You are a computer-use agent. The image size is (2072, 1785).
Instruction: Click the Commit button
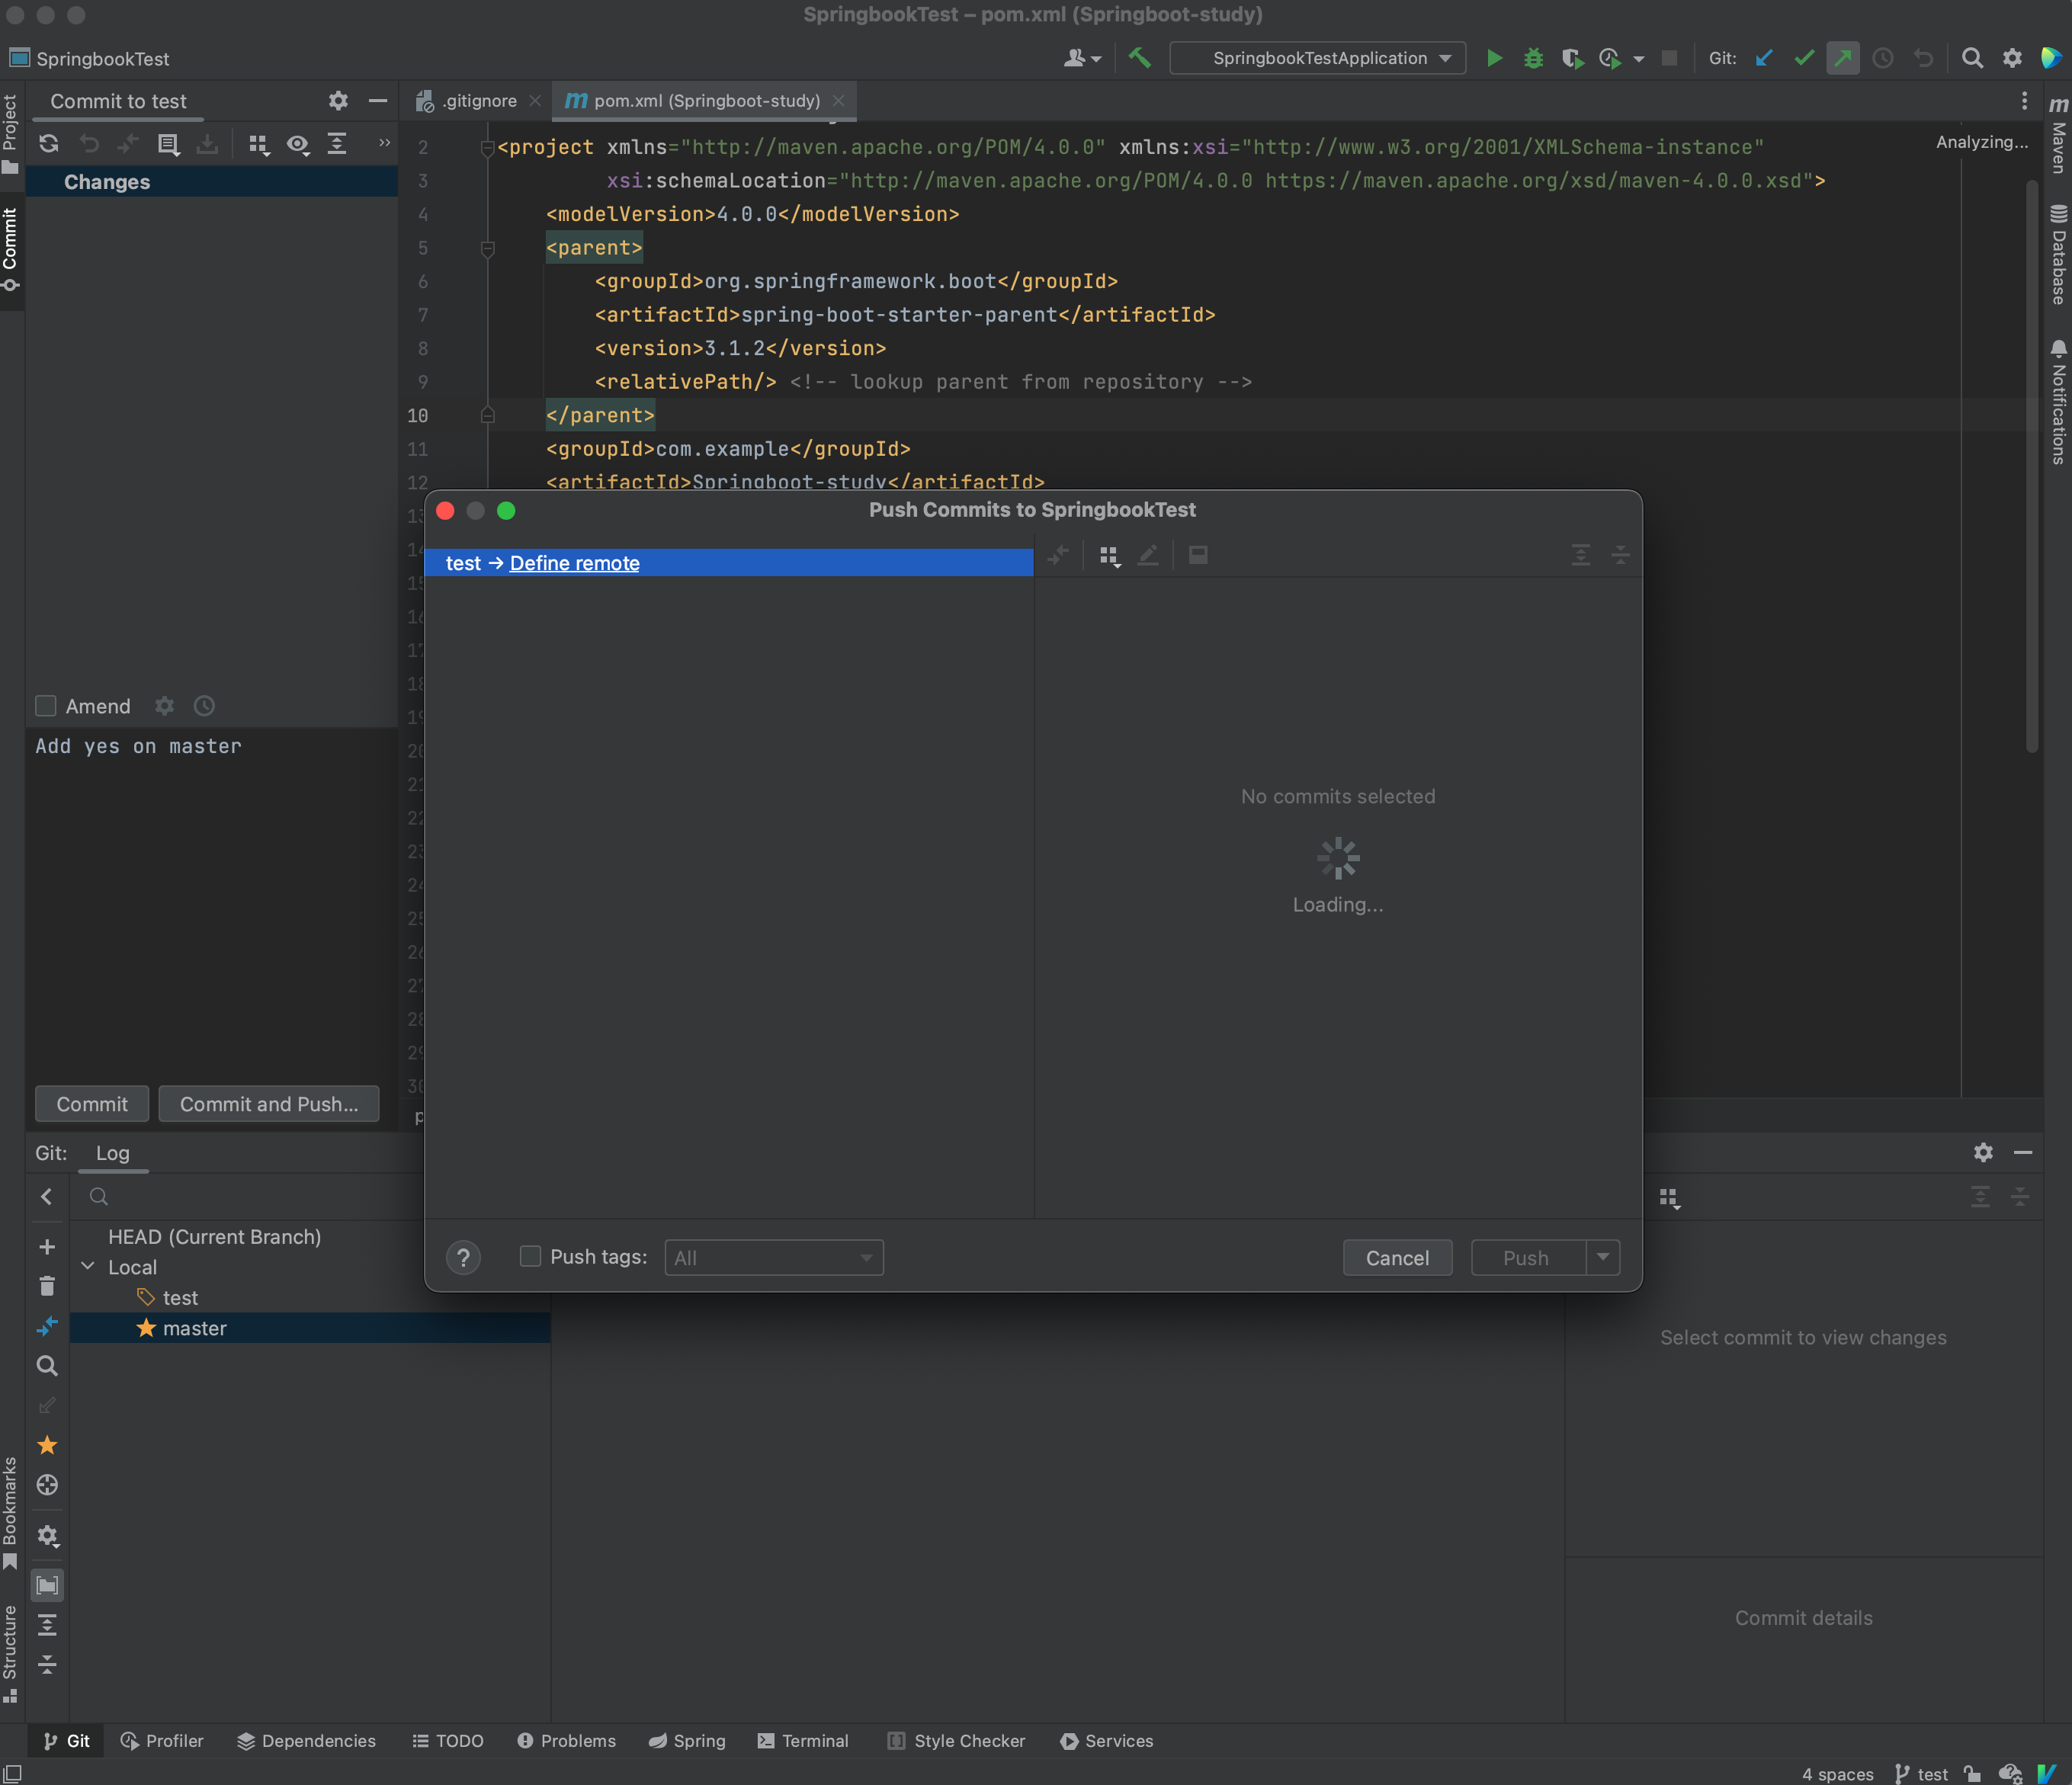[92, 1104]
